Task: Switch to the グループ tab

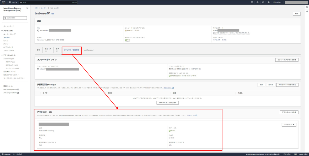Action: 48,50
